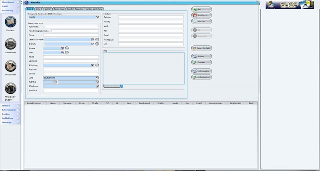Click Kontakte window title icon
This screenshot has height=171, width=320.
[26, 2]
